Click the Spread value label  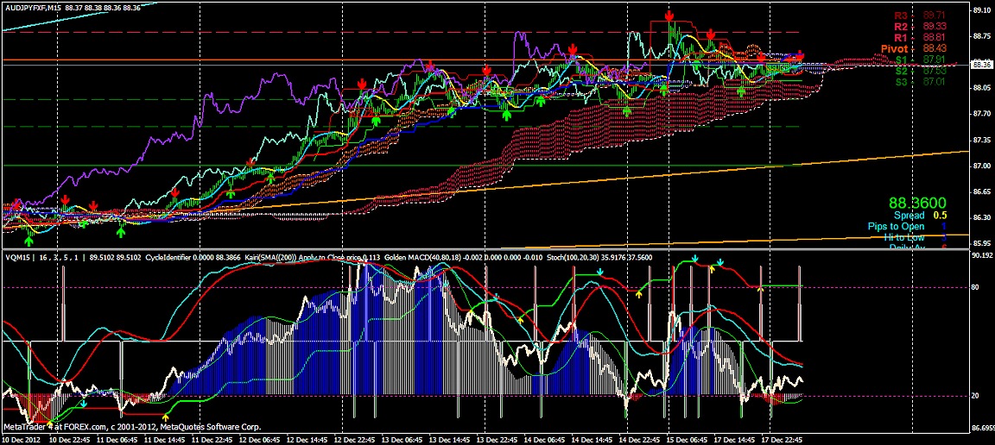click(909, 216)
